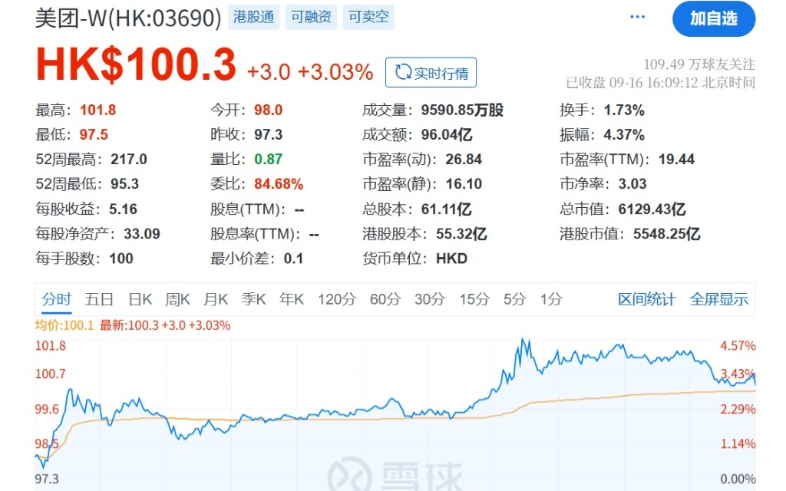Switch to the 周K chart tab
Screen dimensions: 786x491
(177, 299)
